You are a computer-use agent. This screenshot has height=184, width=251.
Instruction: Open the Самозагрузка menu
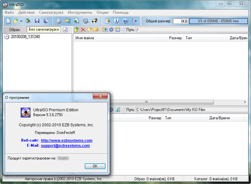[51, 12]
